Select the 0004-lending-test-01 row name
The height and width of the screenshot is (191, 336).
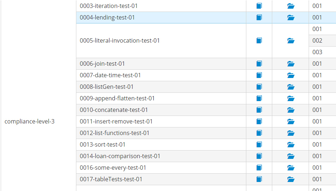tap(107, 17)
